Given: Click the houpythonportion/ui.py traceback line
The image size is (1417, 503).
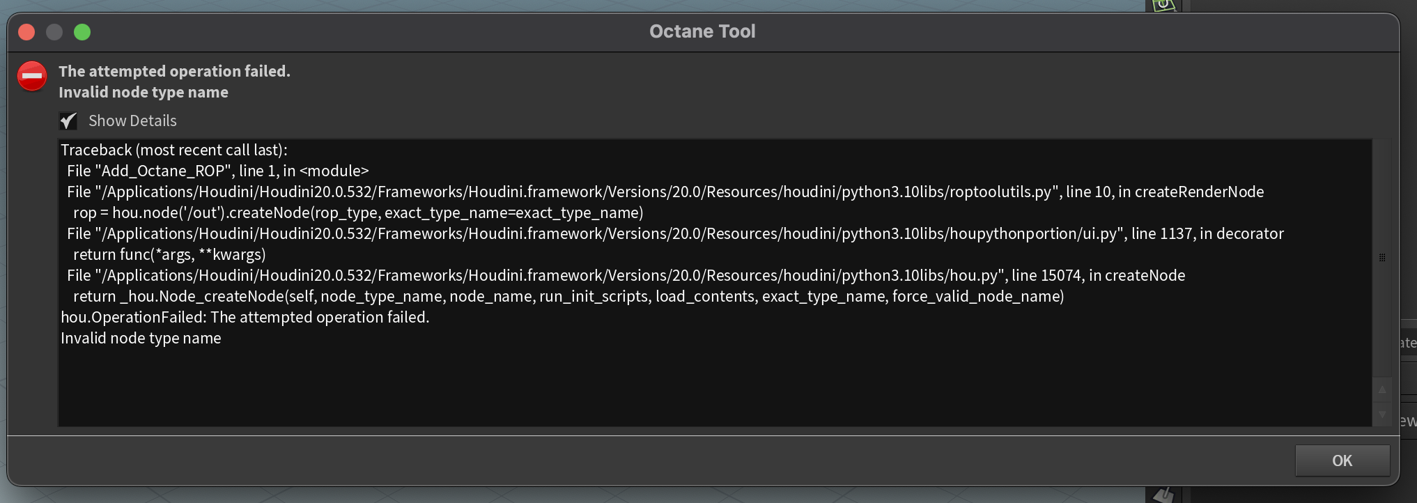Looking at the screenshot, I should 674,234.
